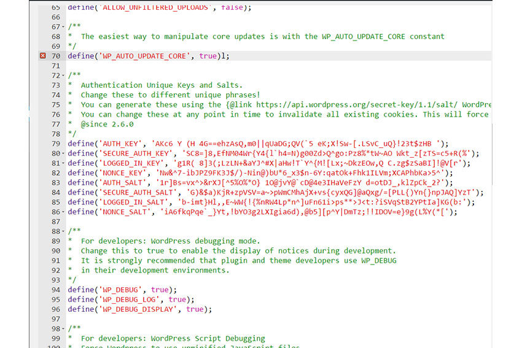Click the 'WP_DEBUG_DISPLAY' constant name
Image resolution: width=522 pixels, height=348 pixels.
coord(138,309)
